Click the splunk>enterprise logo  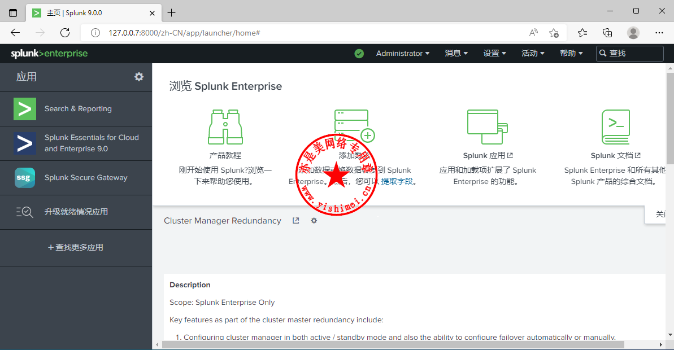click(x=49, y=53)
